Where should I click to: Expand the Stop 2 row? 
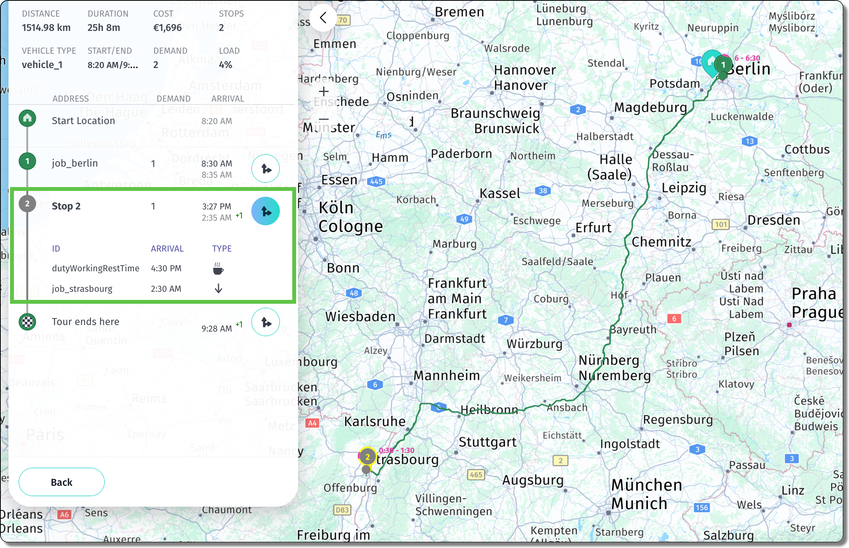153,211
